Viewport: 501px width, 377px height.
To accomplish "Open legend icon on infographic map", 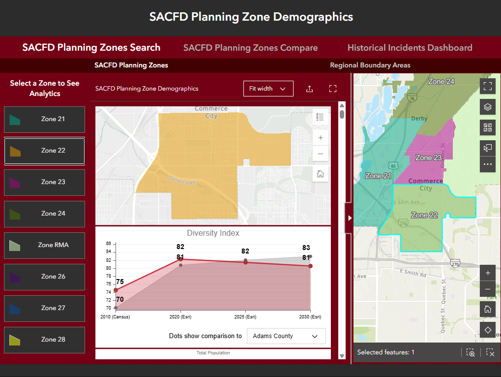I will (321, 117).
